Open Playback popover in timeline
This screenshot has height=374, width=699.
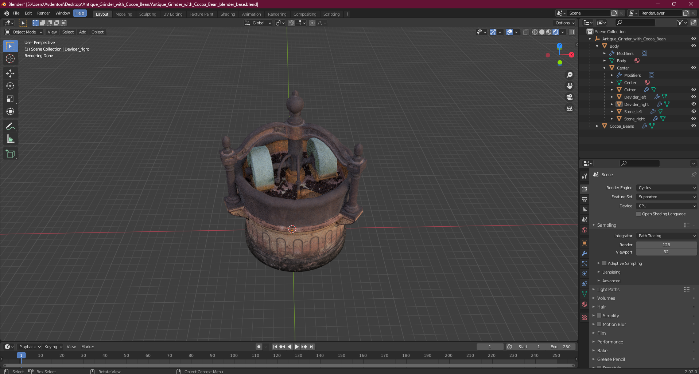coord(30,347)
